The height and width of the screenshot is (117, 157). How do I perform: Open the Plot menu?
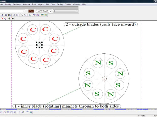point(48,4)
